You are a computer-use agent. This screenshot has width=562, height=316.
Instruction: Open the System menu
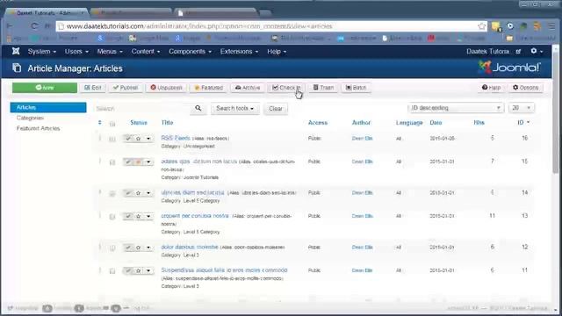[42, 52]
